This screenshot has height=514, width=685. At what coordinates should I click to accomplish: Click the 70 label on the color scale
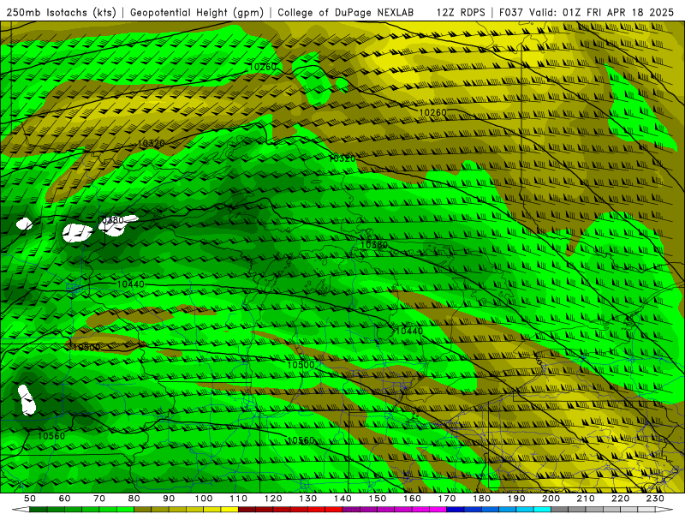(x=99, y=499)
